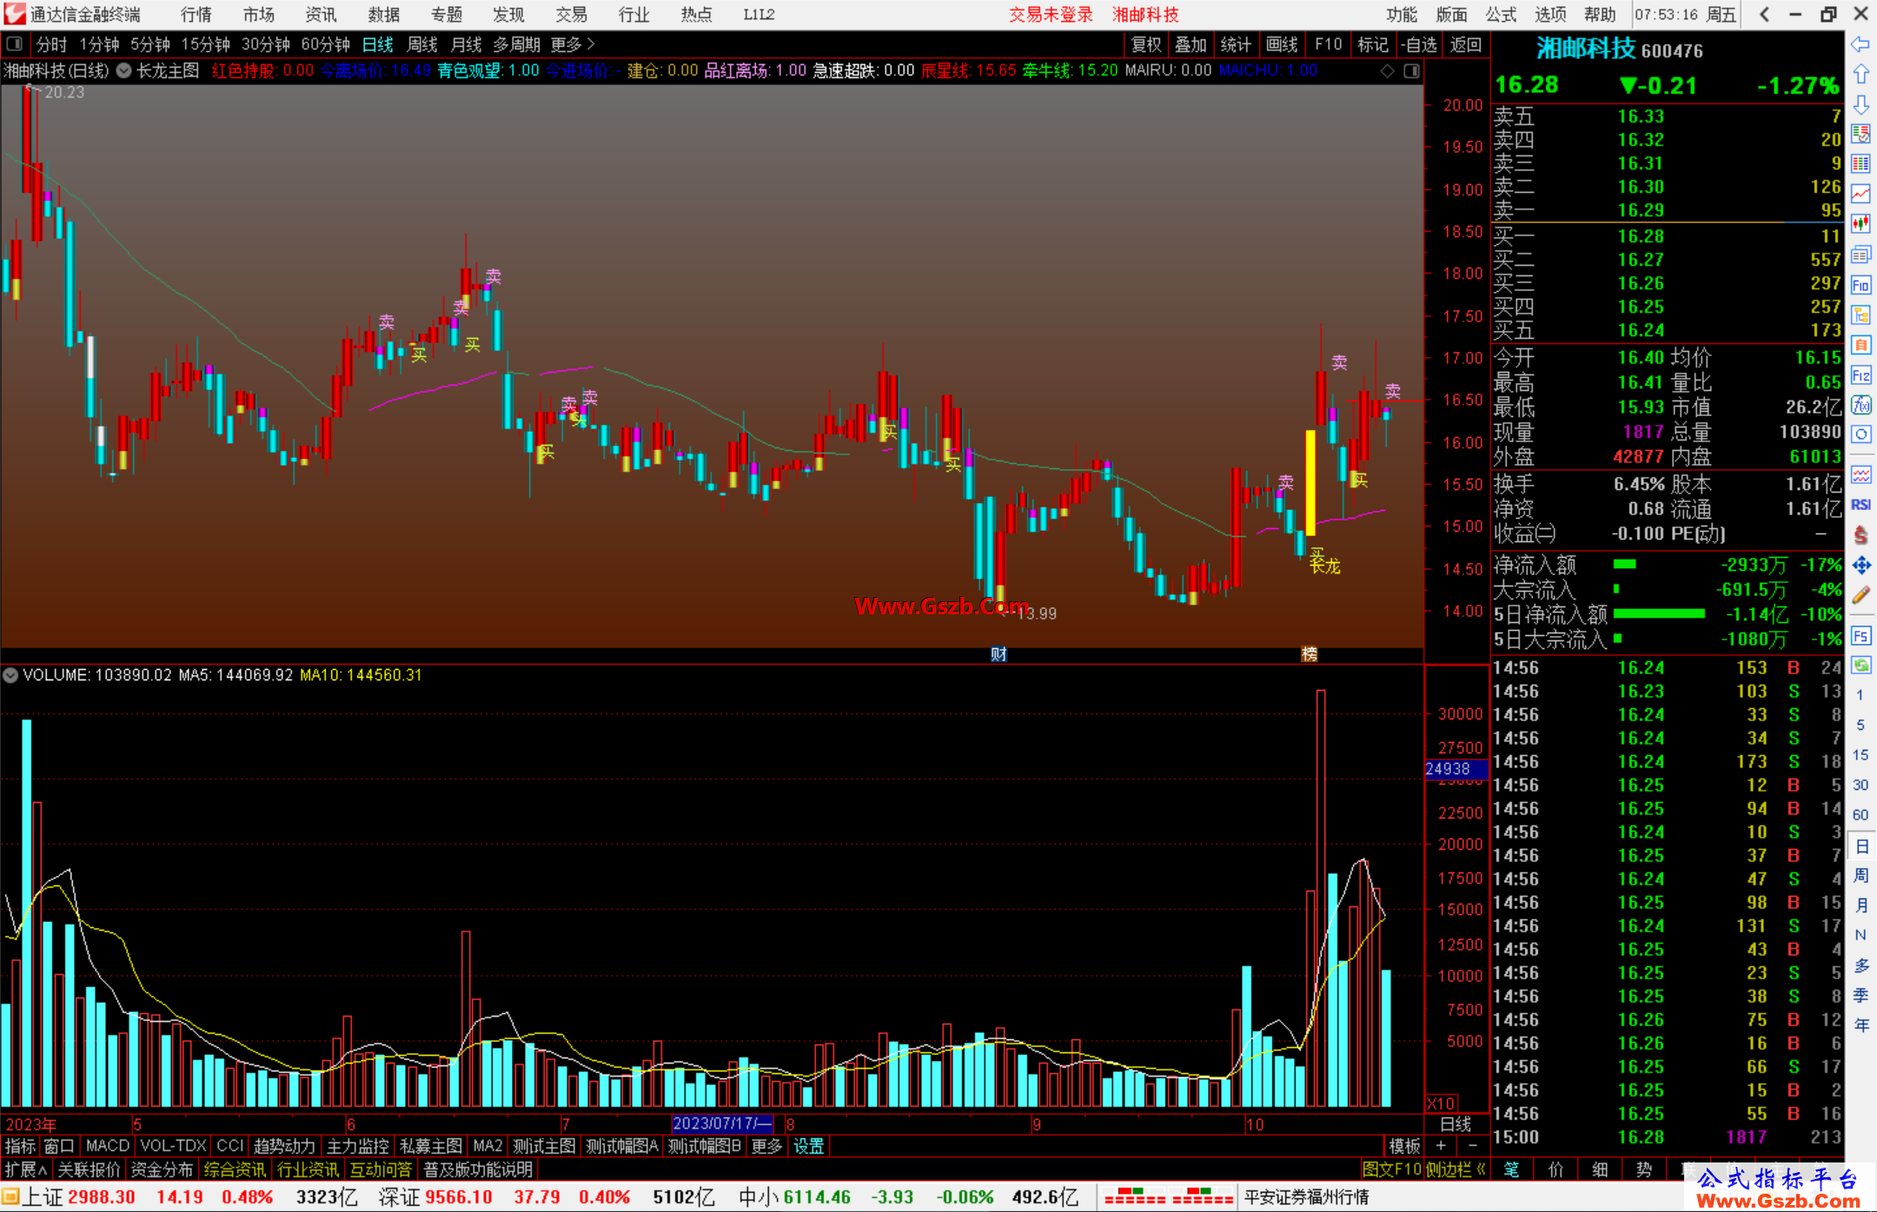Click the minus zoom-out button beside 模板
1877x1212 pixels.
[1472, 1146]
